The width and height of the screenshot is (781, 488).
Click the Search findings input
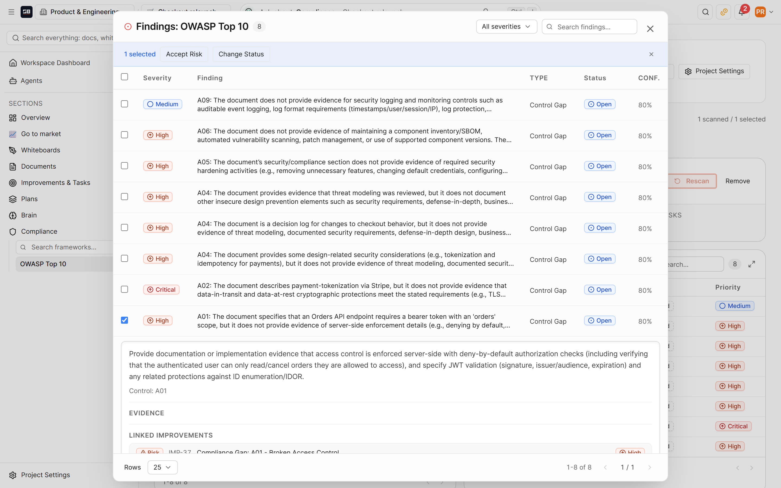pyautogui.click(x=589, y=27)
